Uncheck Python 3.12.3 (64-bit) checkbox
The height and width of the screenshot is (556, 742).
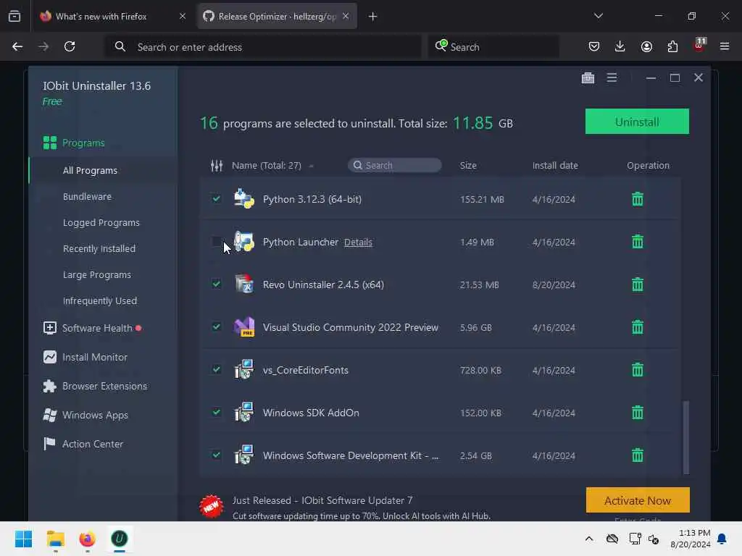(216, 198)
